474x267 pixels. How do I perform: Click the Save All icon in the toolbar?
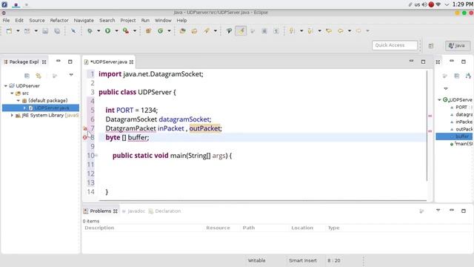tap(57, 31)
